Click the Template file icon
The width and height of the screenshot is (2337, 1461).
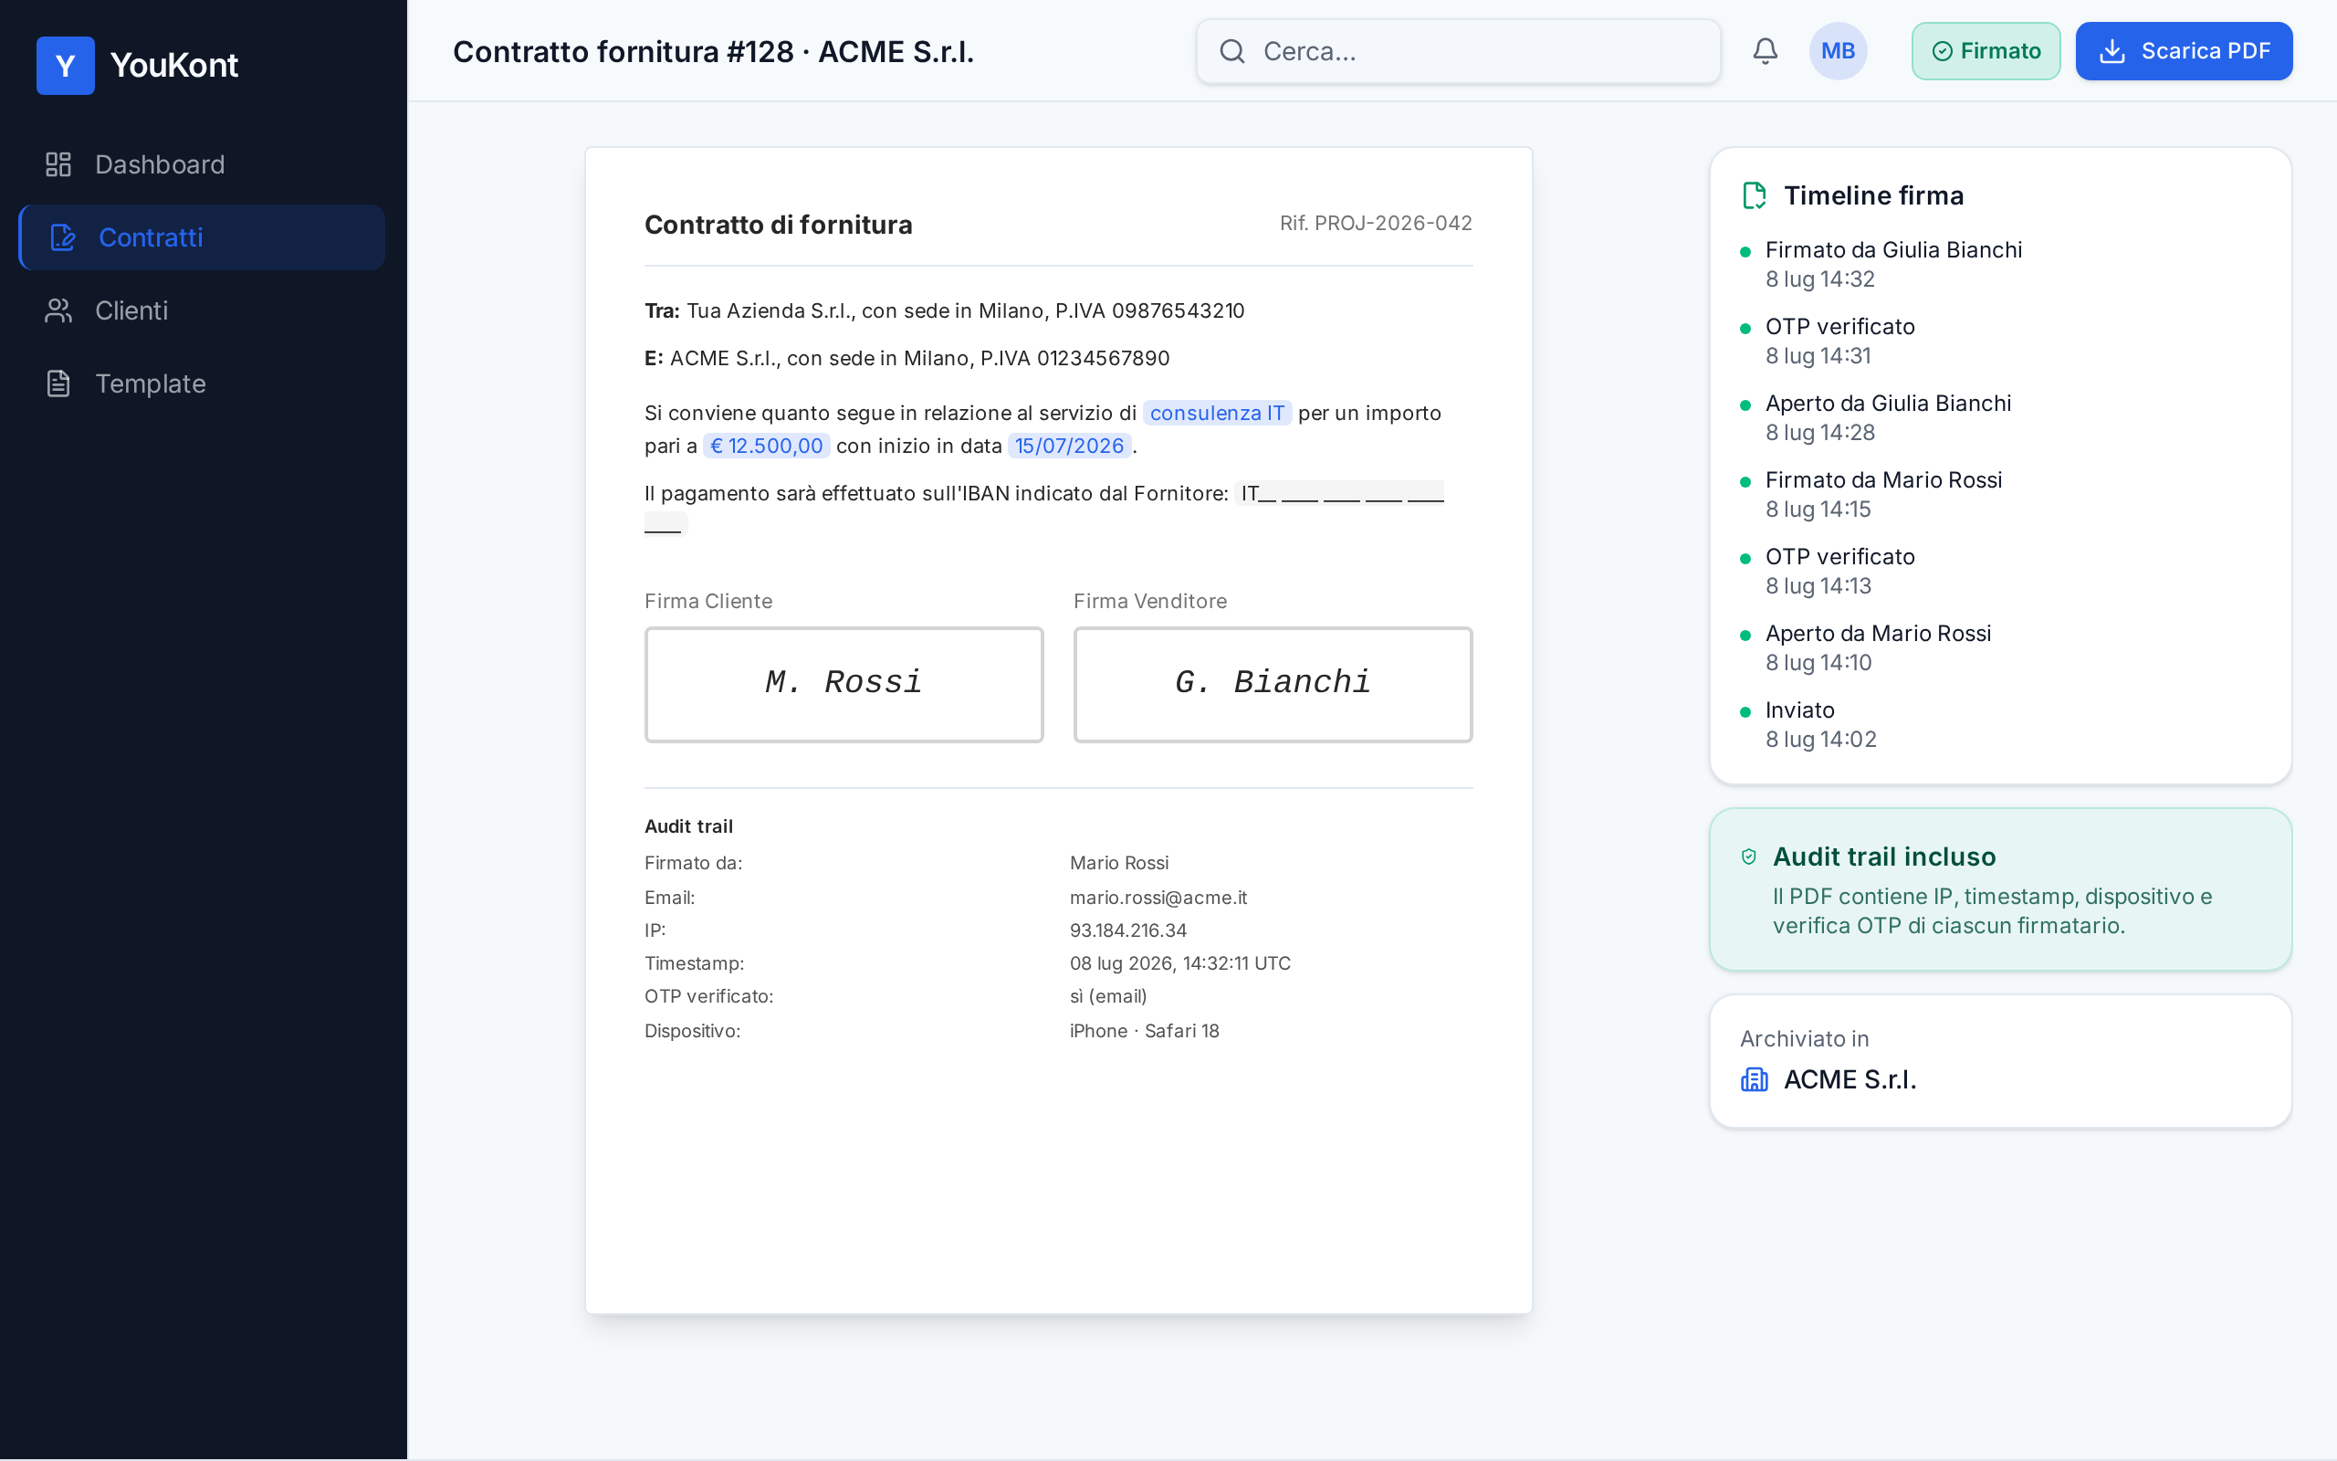(x=59, y=384)
